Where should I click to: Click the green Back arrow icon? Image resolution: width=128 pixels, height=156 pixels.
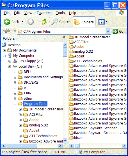pos(7,22)
